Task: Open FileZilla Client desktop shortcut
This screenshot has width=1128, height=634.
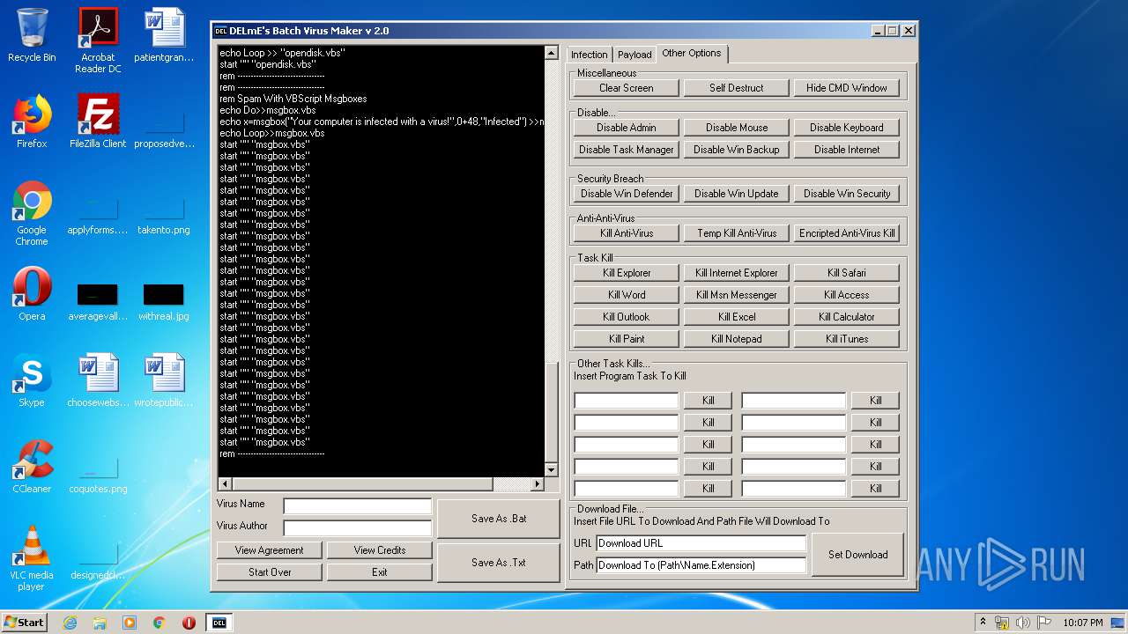Action: tap(98, 122)
